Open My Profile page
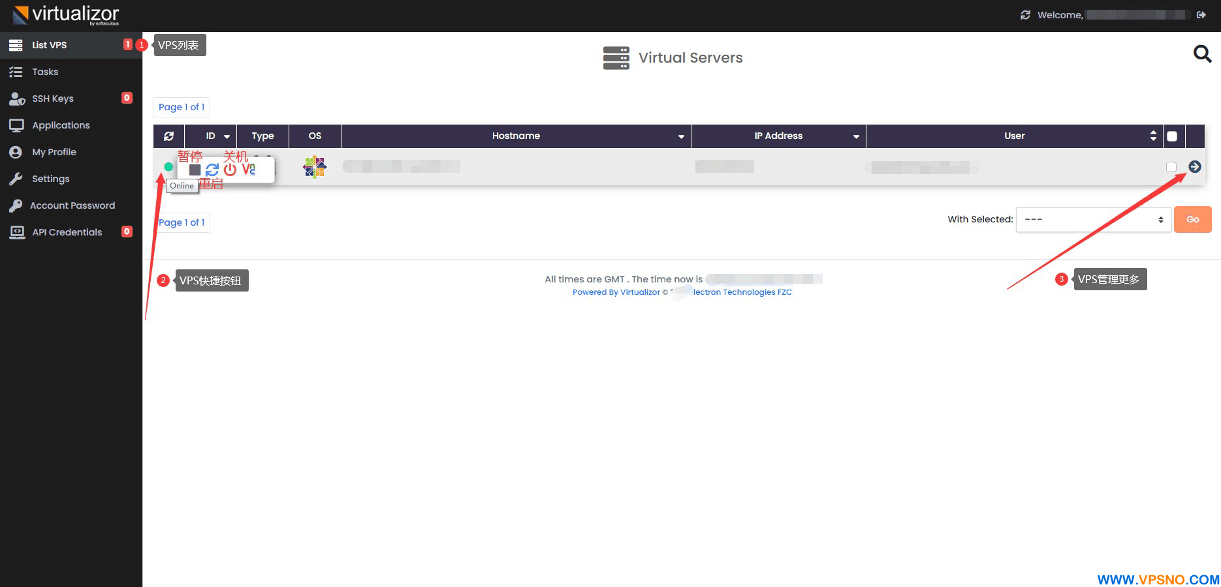1221x587 pixels. [71, 152]
